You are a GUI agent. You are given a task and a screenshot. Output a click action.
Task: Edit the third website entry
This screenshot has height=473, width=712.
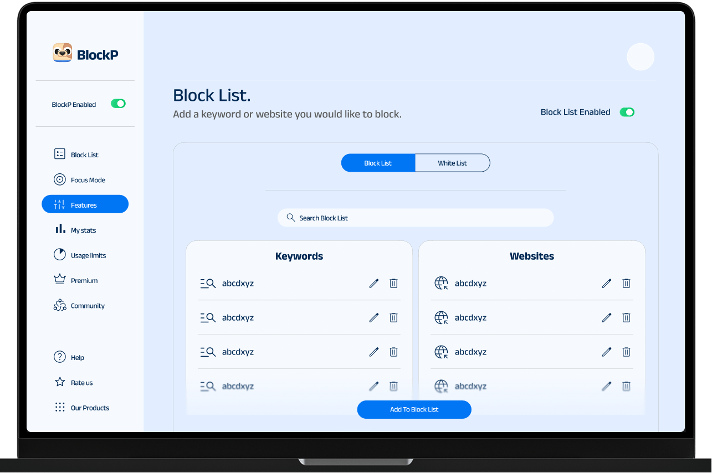coord(607,352)
